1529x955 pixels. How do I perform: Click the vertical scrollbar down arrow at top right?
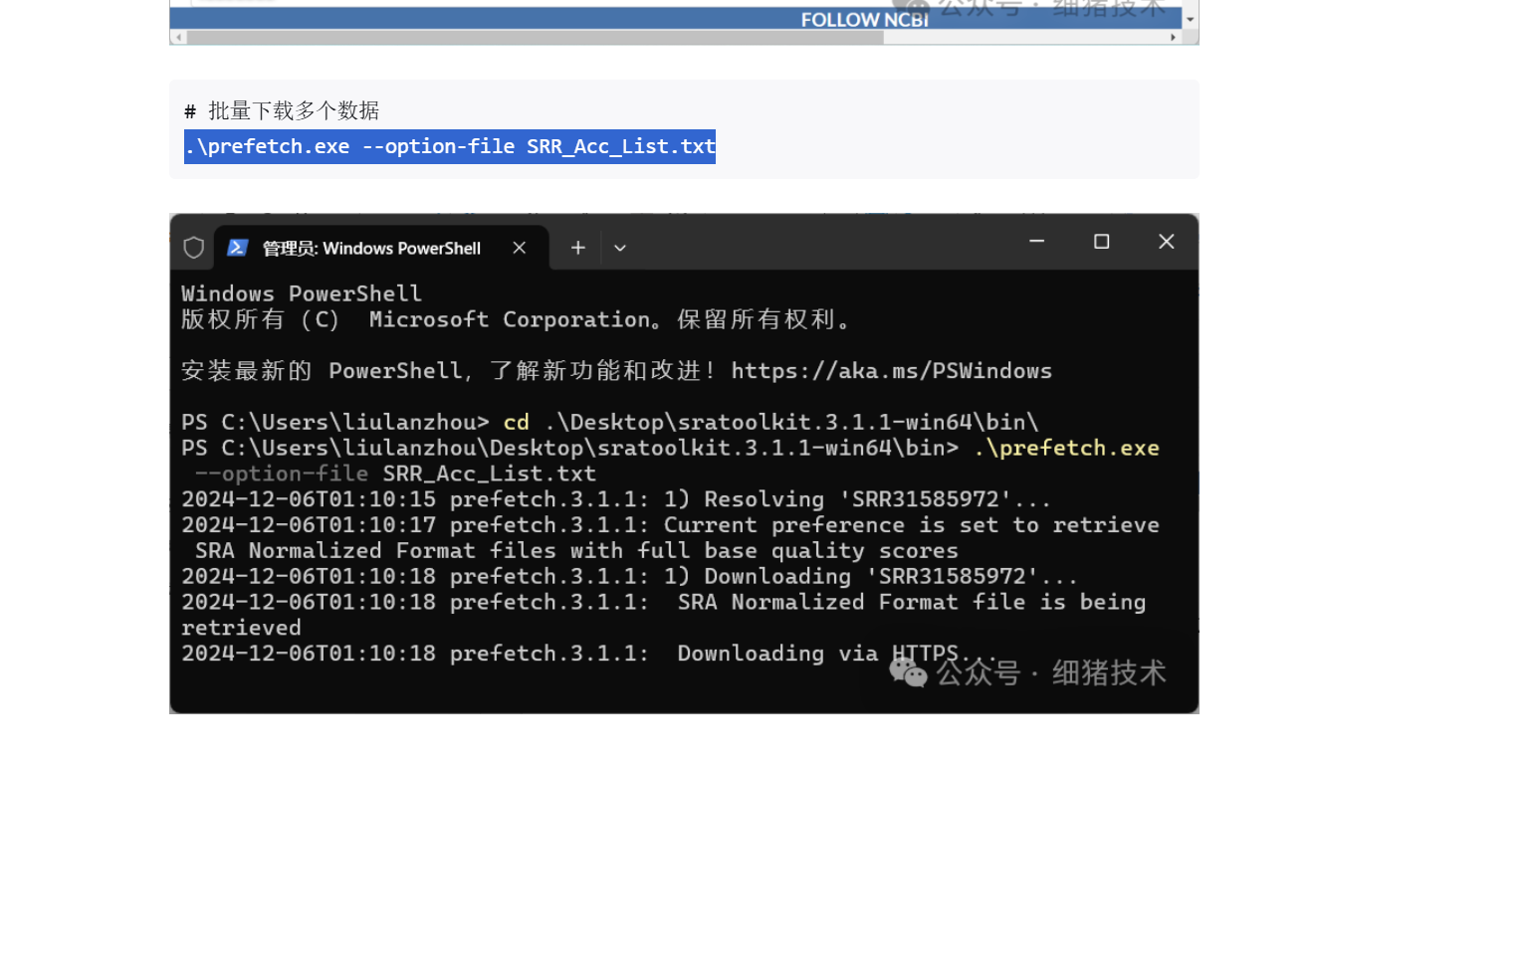point(1191,20)
